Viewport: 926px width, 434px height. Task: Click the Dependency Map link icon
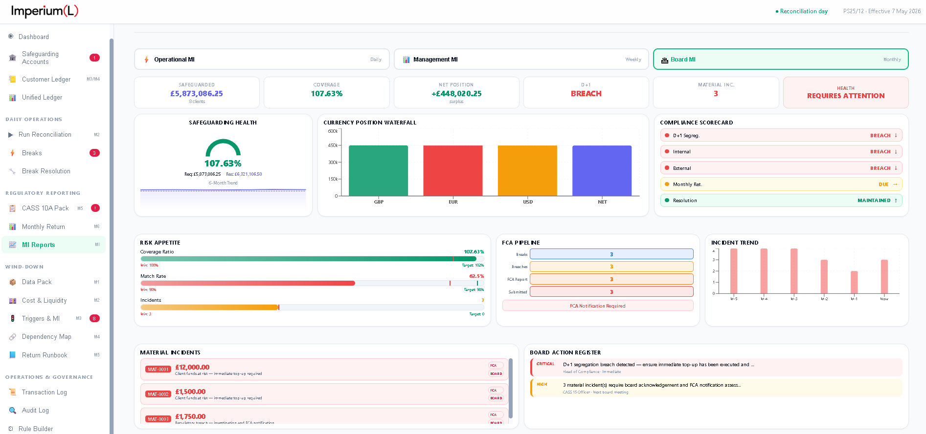[13, 337]
